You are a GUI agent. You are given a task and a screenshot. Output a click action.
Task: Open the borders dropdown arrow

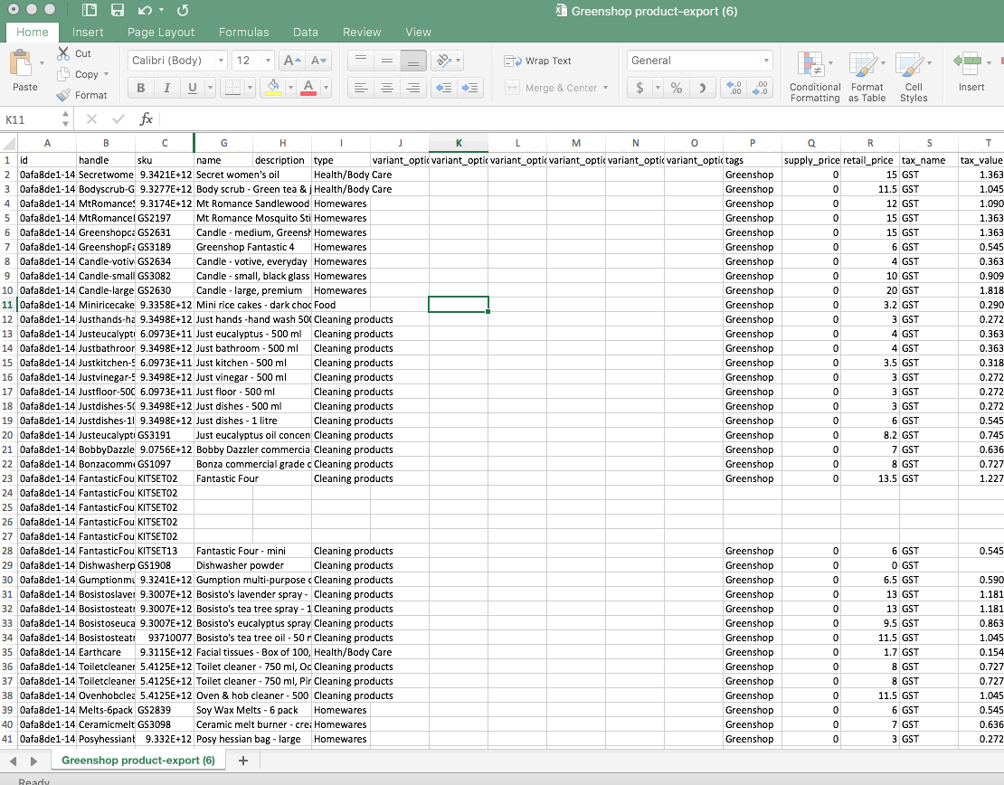[x=250, y=88]
